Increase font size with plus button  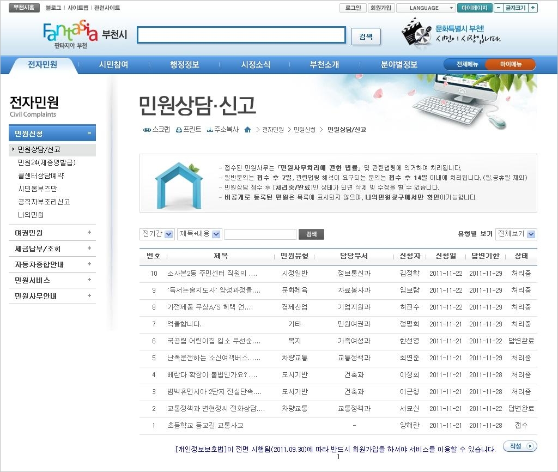pyautogui.click(x=533, y=8)
